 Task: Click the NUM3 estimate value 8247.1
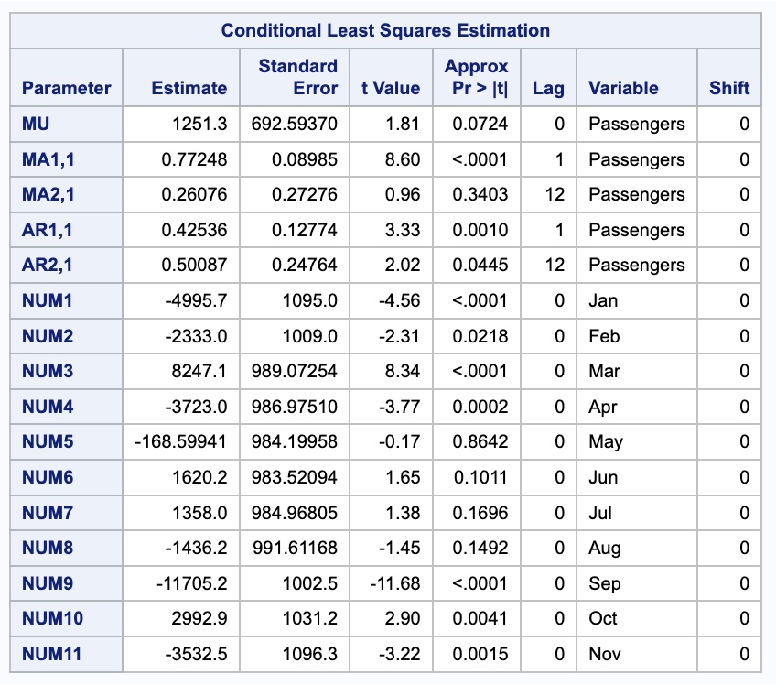199,371
